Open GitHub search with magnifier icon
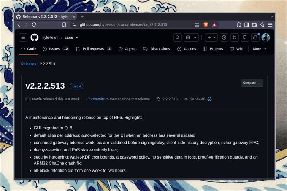The height and width of the screenshot is (191, 287). 177,38
